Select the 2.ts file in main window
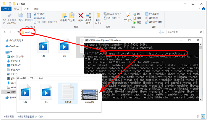Image resolution: width=207 pixels, height=120 pixels. tap(64, 47)
